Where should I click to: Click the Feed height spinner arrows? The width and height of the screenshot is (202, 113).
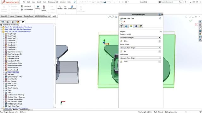[x=160, y=62]
